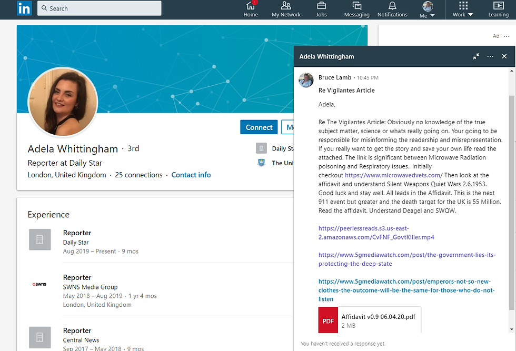Screen dimensions: 516x351
Task: Click the Connect button
Action: coord(259,127)
